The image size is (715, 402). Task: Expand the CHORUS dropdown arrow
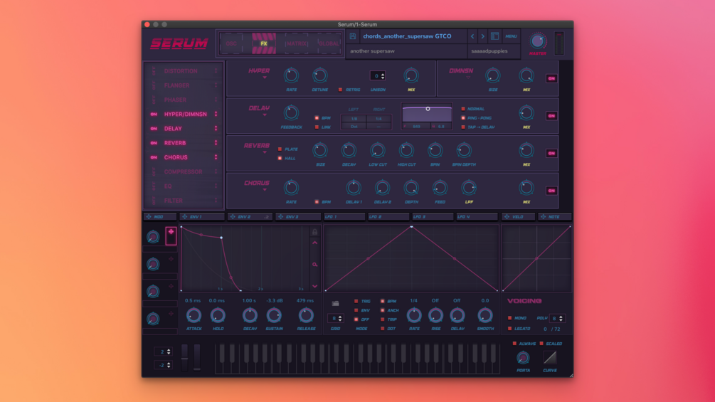pyautogui.click(x=265, y=190)
